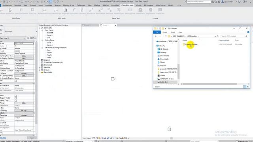Click Edit button for Graphic Display Options

coord(24,58)
